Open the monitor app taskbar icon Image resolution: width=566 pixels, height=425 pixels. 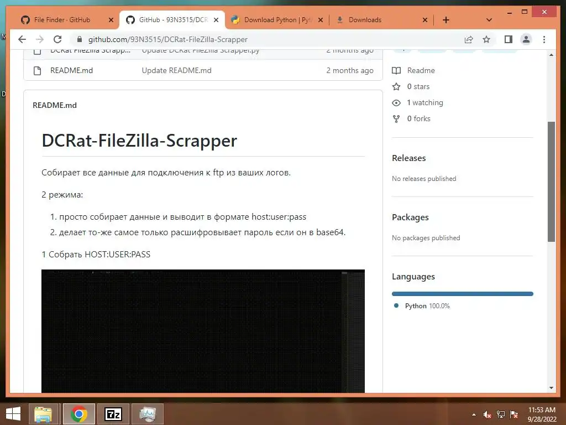(147, 414)
